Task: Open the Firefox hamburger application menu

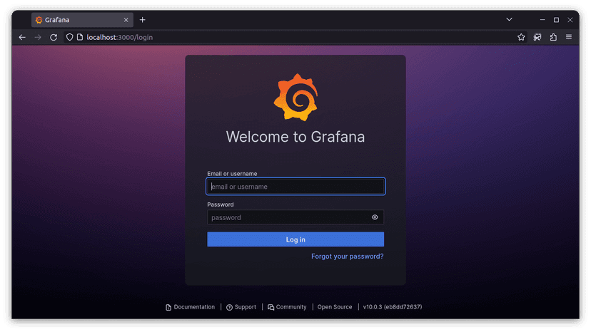Action: (569, 37)
